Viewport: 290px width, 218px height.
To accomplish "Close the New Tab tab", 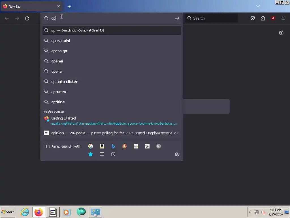I will [x=59, y=6].
